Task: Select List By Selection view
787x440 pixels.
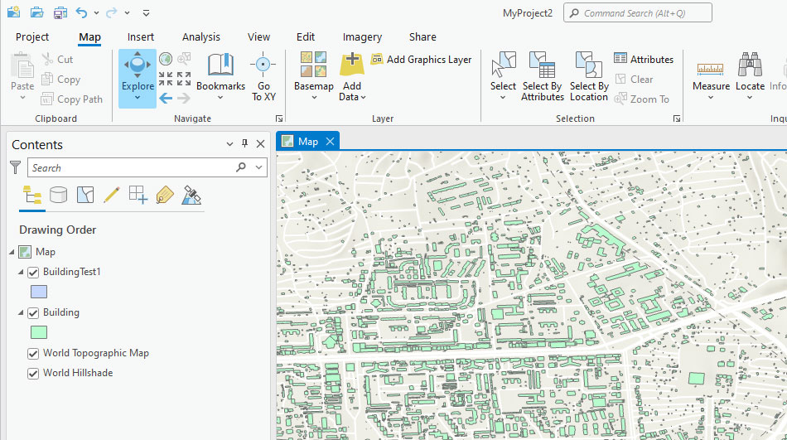Action: click(85, 195)
